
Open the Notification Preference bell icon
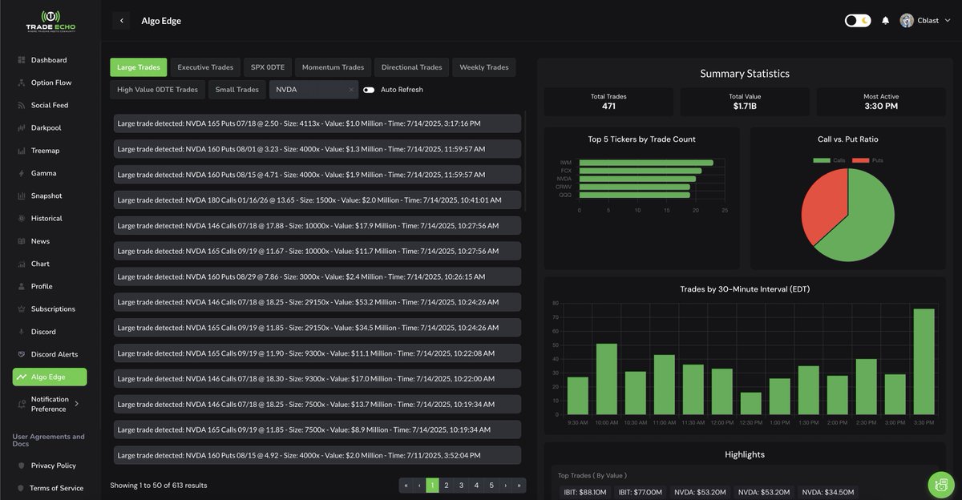pyautogui.click(x=22, y=404)
